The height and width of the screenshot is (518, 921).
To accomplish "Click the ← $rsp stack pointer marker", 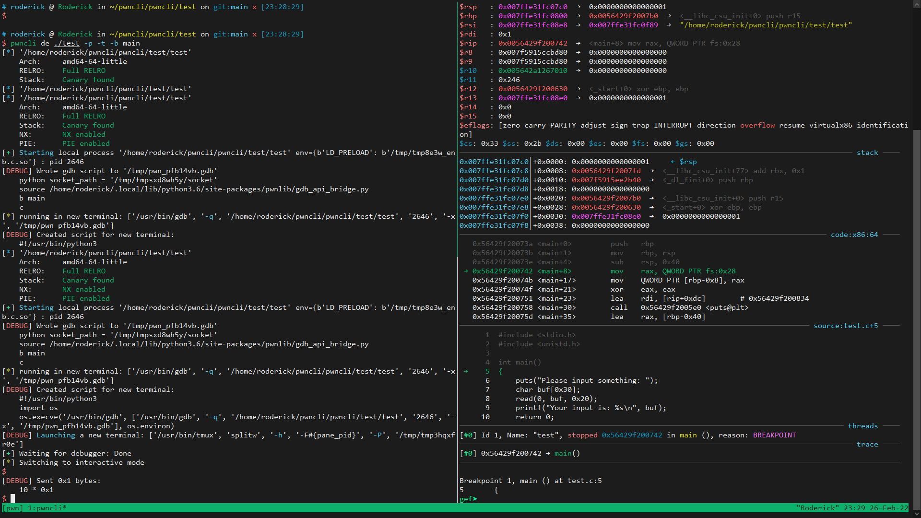I will point(684,162).
